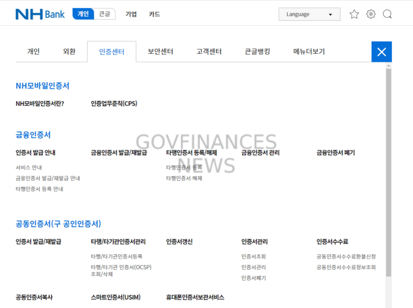Image resolution: width=413 pixels, height=308 pixels.
Task: Open 금융인증서 발급/재발급 link
Action: point(119,153)
